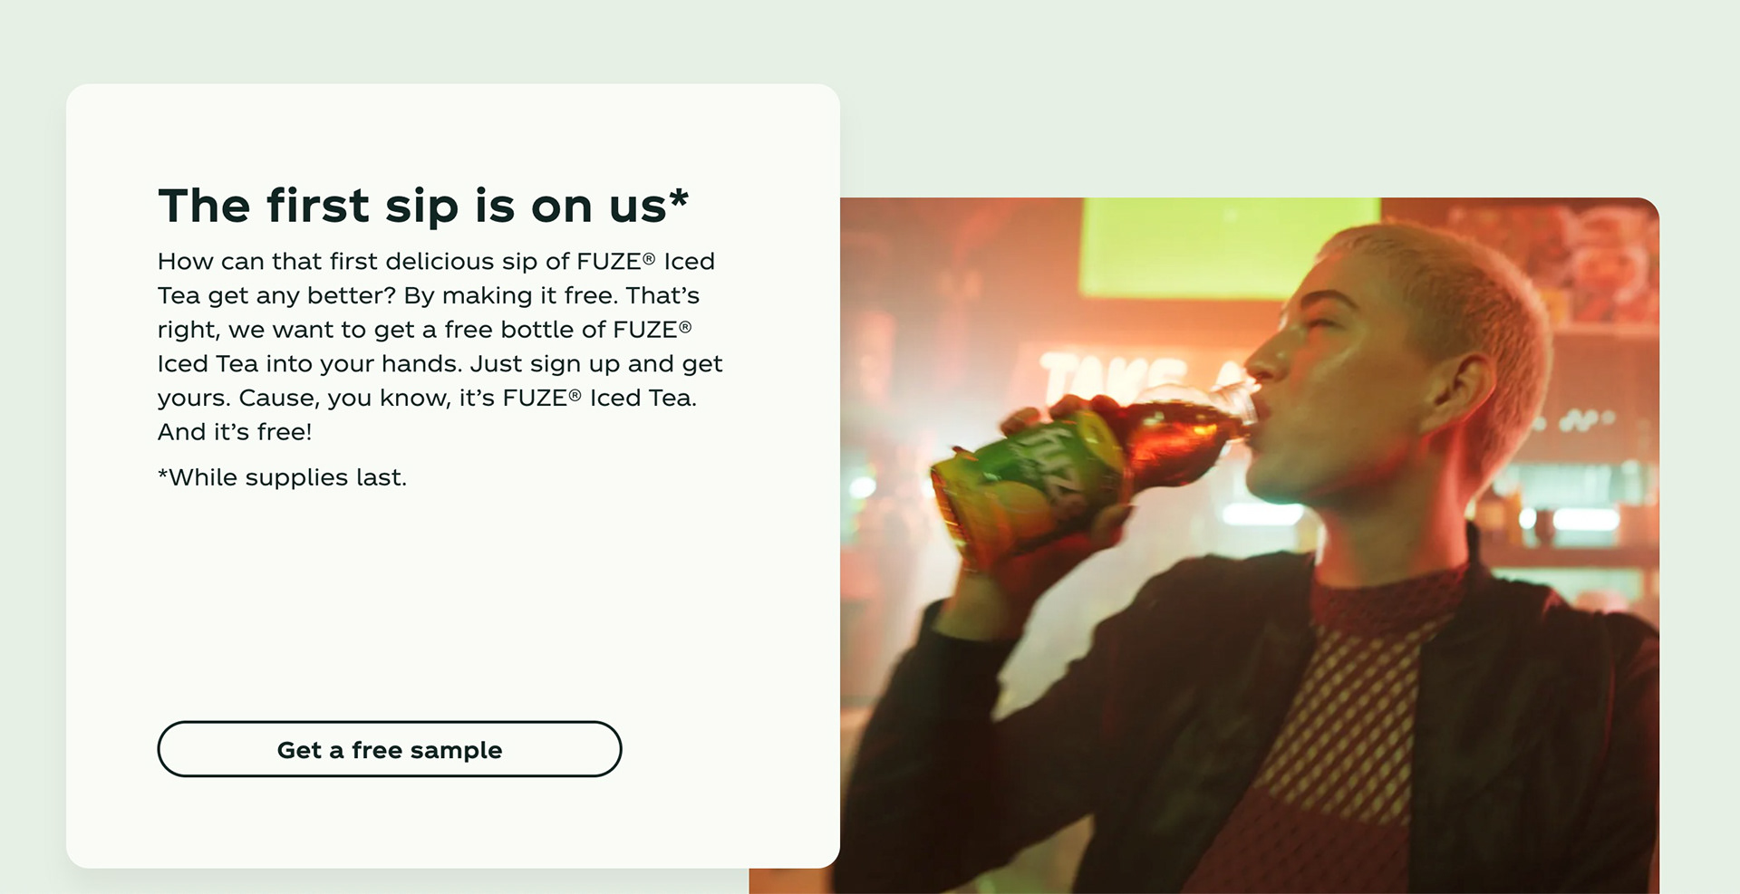Screen dimensions: 1740x894
Task: Click the Get a free sample button
Action: (390, 749)
